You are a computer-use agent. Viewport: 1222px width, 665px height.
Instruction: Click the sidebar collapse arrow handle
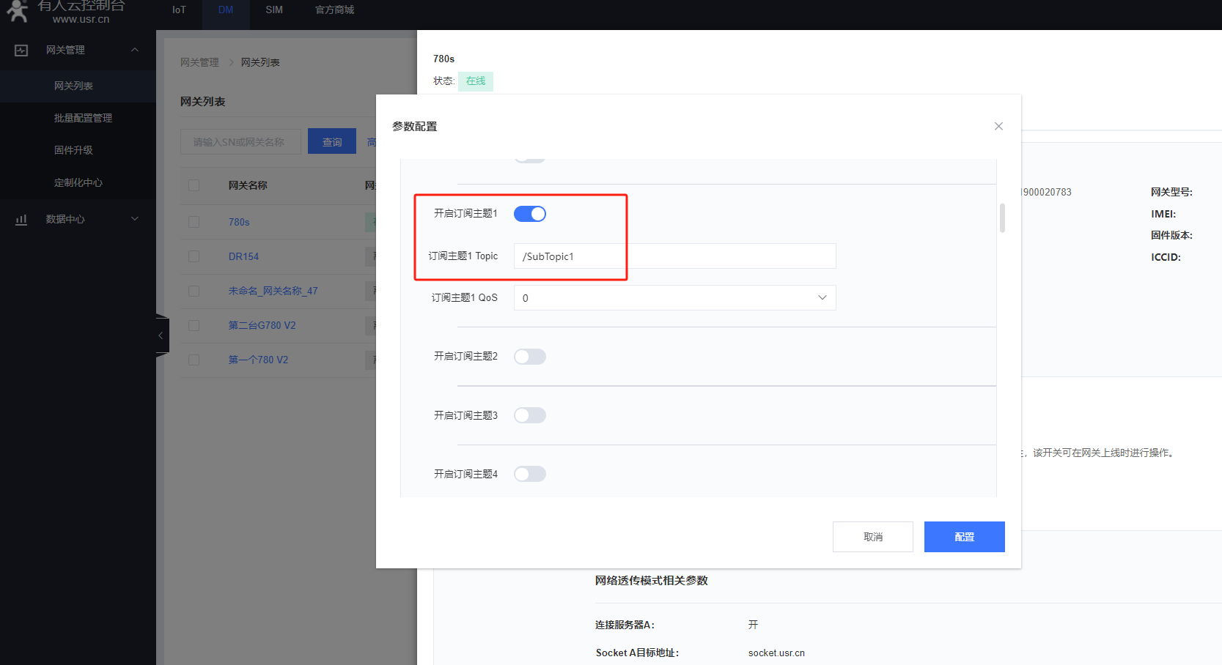(161, 335)
